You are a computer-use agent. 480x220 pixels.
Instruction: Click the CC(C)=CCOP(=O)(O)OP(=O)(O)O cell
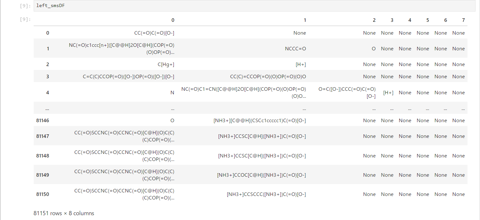(x=268, y=77)
